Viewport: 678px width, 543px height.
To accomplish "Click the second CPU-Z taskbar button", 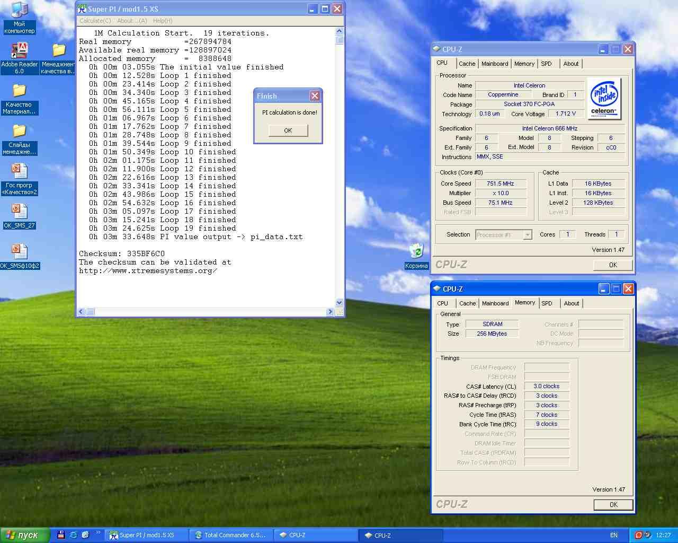I will (x=401, y=535).
